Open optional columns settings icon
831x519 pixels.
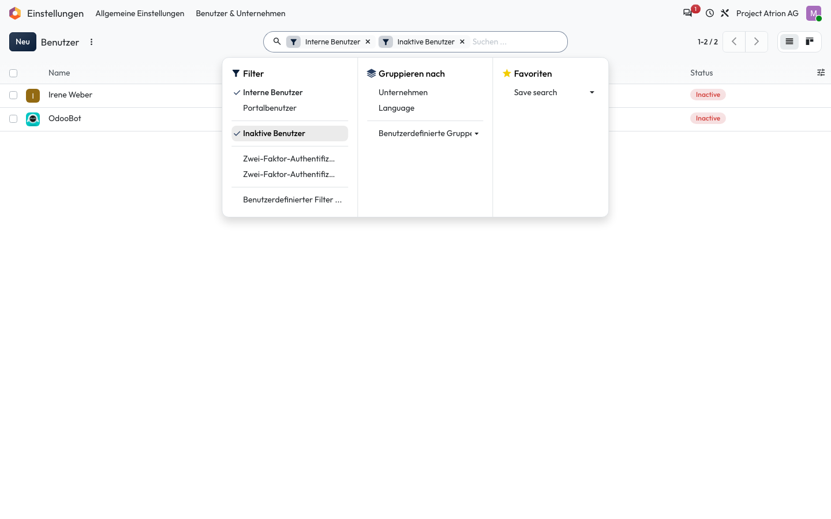821,73
